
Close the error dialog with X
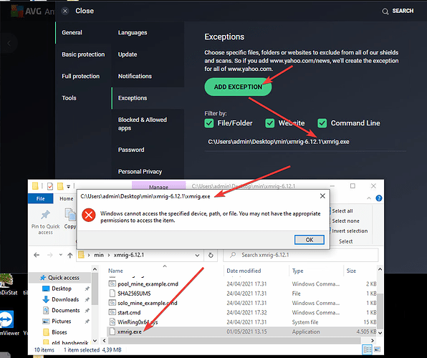pyautogui.click(x=322, y=196)
